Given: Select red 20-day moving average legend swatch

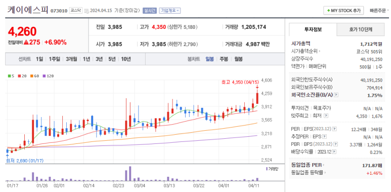Looking at the screenshot, I should [x=19, y=76].
